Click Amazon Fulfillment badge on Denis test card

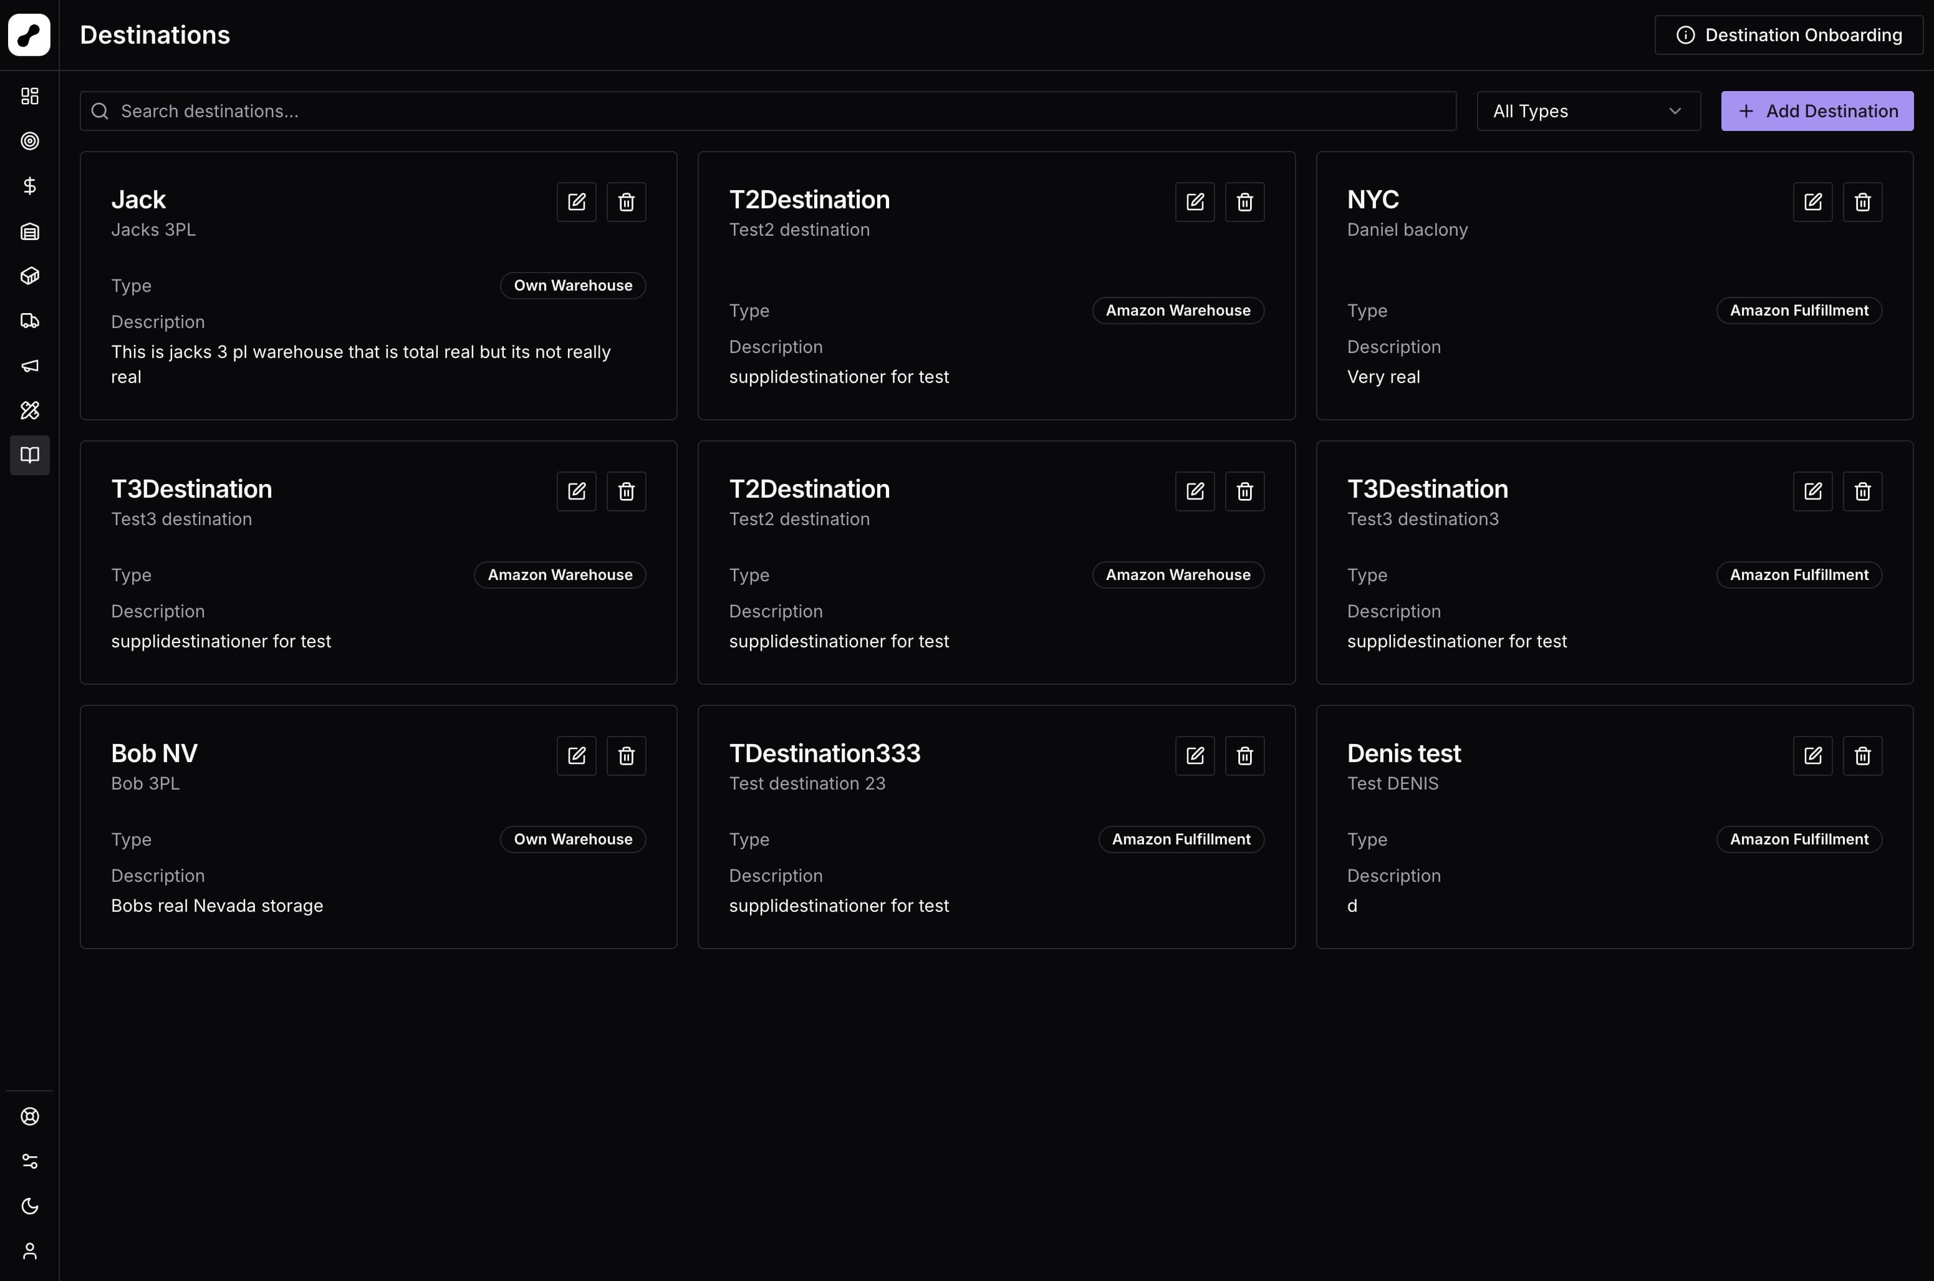(x=1799, y=840)
